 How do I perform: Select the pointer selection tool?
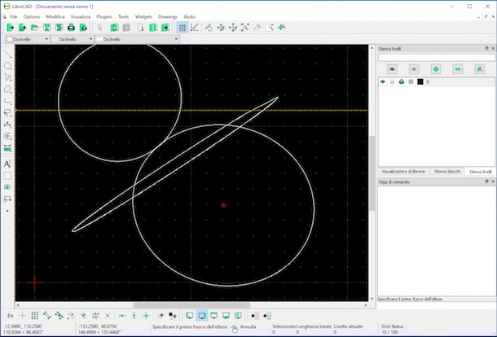[x=100, y=28]
